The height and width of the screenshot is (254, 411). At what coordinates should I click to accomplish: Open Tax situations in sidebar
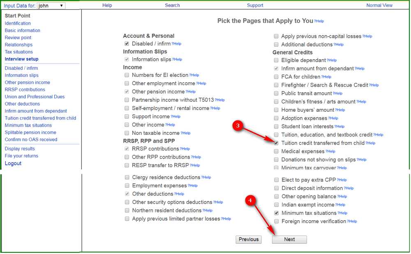18,52
